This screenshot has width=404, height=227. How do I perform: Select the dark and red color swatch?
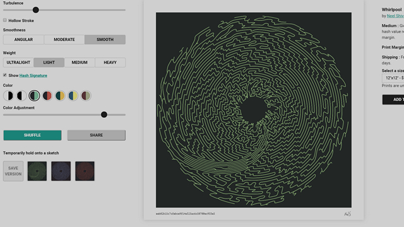tap(47, 96)
